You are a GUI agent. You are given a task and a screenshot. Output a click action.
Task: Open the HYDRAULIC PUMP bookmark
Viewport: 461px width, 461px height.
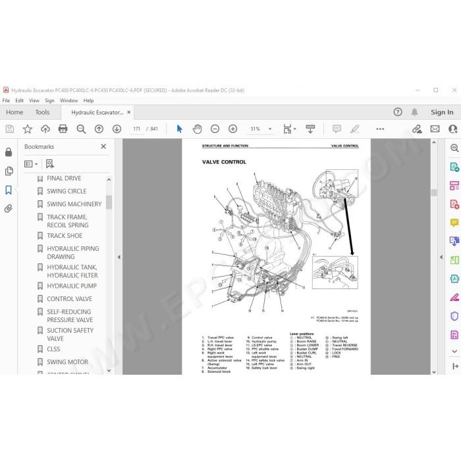tap(72, 286)
